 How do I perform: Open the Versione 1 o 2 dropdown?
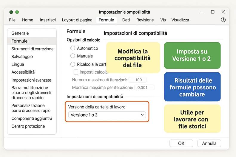tap(107, 115)
